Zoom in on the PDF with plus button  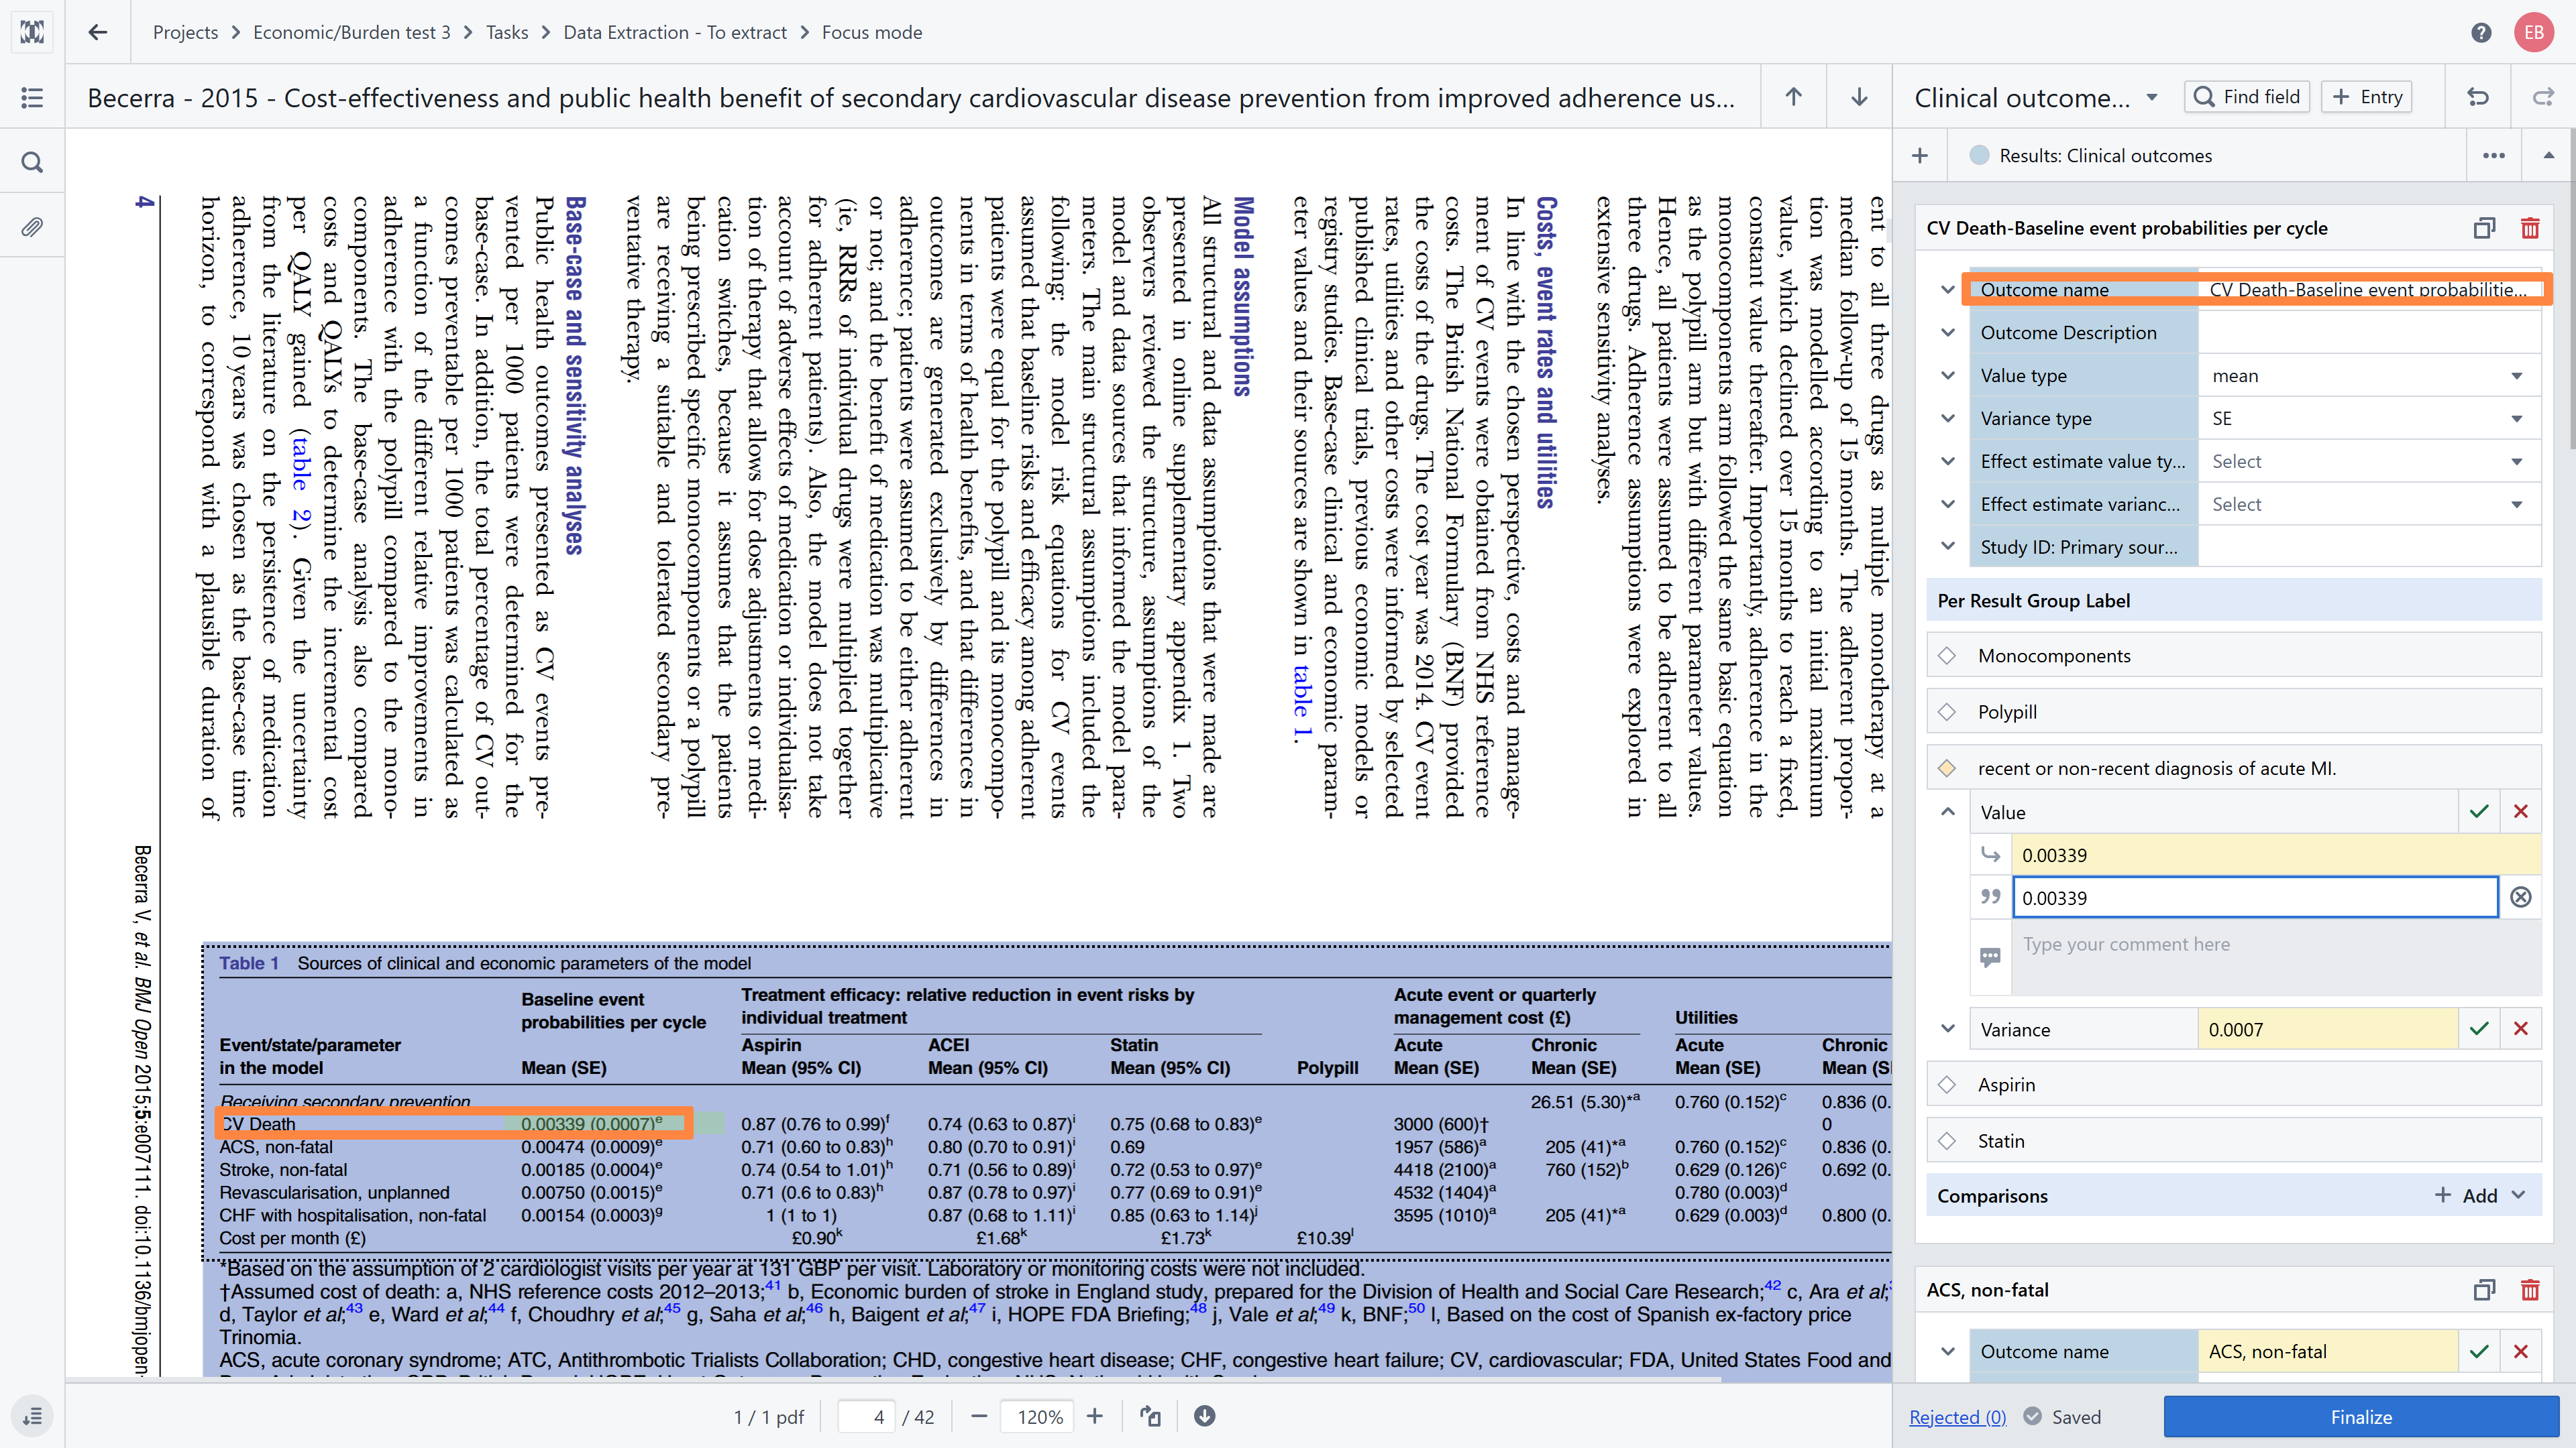[1095, 1416]
